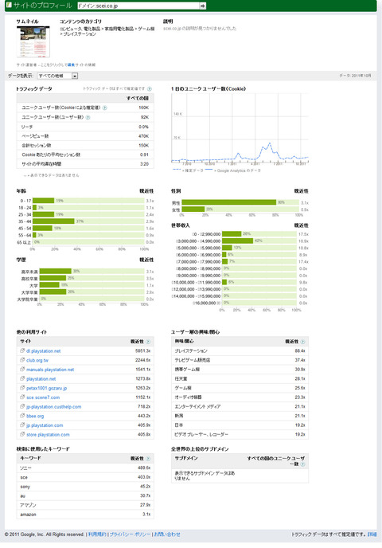382x548 pixels.
Task: Open the manuals.playstation.net link
Action: (x=50, y=370)
